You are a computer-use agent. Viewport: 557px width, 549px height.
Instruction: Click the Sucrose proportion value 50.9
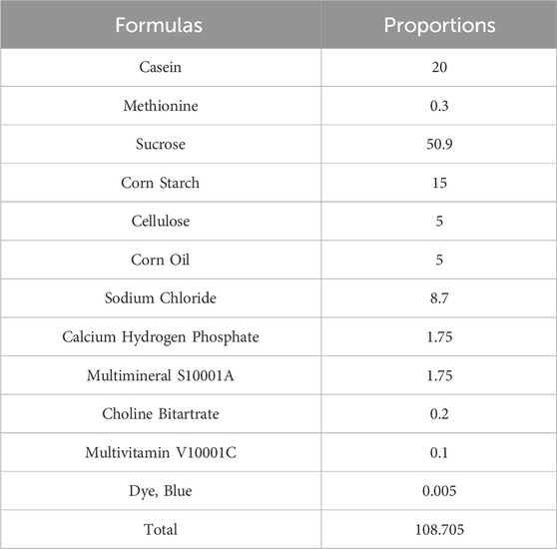coord(439,144)
